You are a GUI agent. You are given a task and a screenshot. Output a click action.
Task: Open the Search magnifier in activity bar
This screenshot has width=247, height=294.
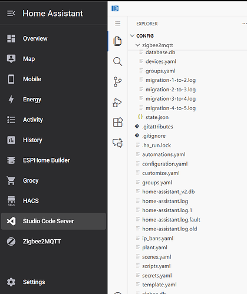click(117, 62)
